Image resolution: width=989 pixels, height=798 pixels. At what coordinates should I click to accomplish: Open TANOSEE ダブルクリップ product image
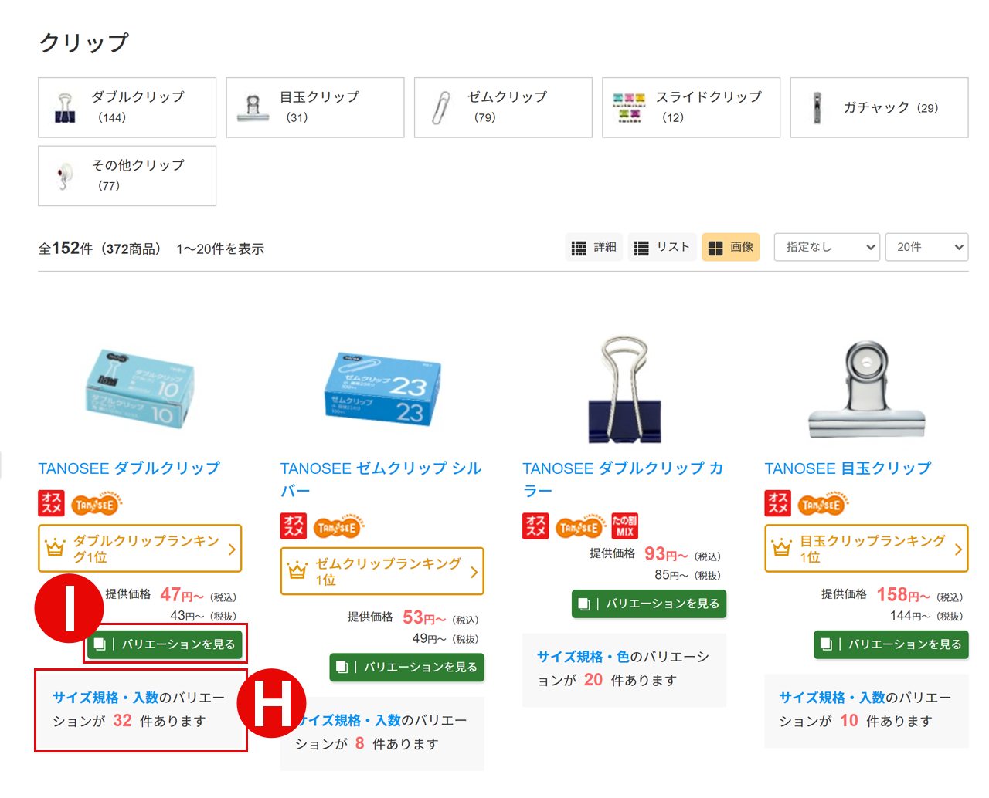point(140,389)
